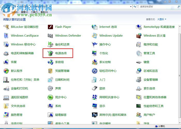The width and height of the screenshot is (181, 129).
Task: Open the 声音 speaker icon
Action: coord(50,88)
